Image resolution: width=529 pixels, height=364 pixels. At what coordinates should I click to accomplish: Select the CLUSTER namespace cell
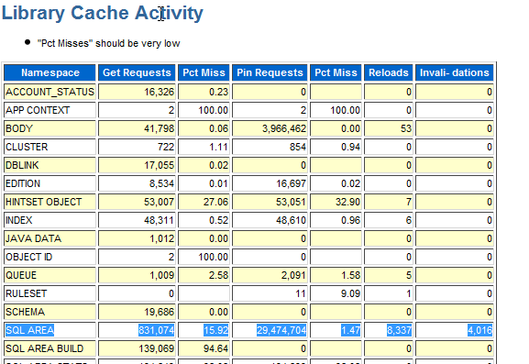50,147
